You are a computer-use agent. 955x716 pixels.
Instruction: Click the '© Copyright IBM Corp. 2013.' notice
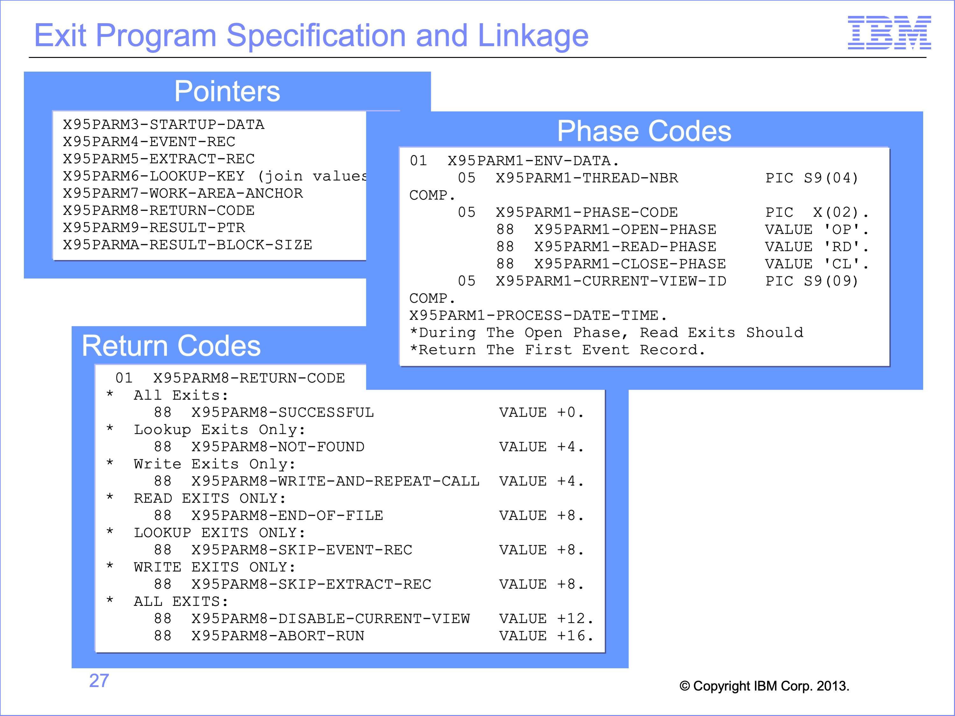[x=764, y=686]
